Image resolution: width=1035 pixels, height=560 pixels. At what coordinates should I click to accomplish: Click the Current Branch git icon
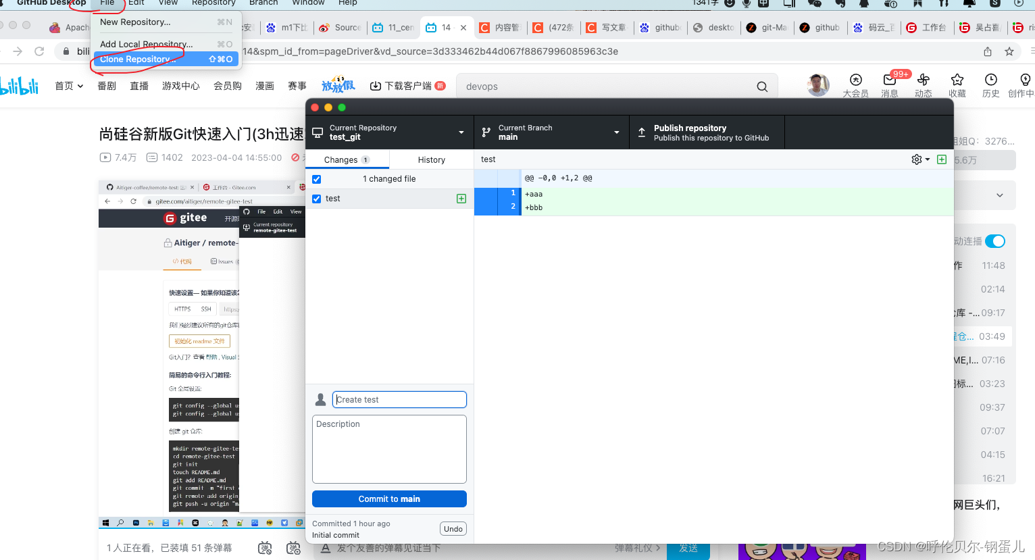(x=486, y=132)
